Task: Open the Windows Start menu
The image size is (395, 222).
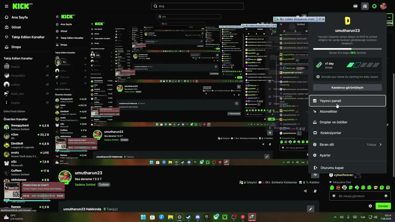Action: click(x=143, y=217)
